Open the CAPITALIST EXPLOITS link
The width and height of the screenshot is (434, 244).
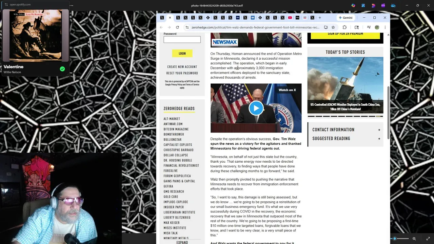178,145
